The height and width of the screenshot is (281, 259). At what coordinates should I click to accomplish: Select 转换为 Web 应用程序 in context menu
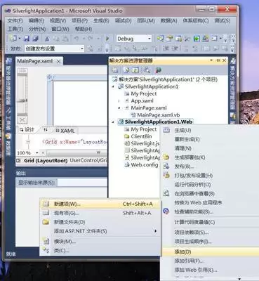(x=198, y=202)
